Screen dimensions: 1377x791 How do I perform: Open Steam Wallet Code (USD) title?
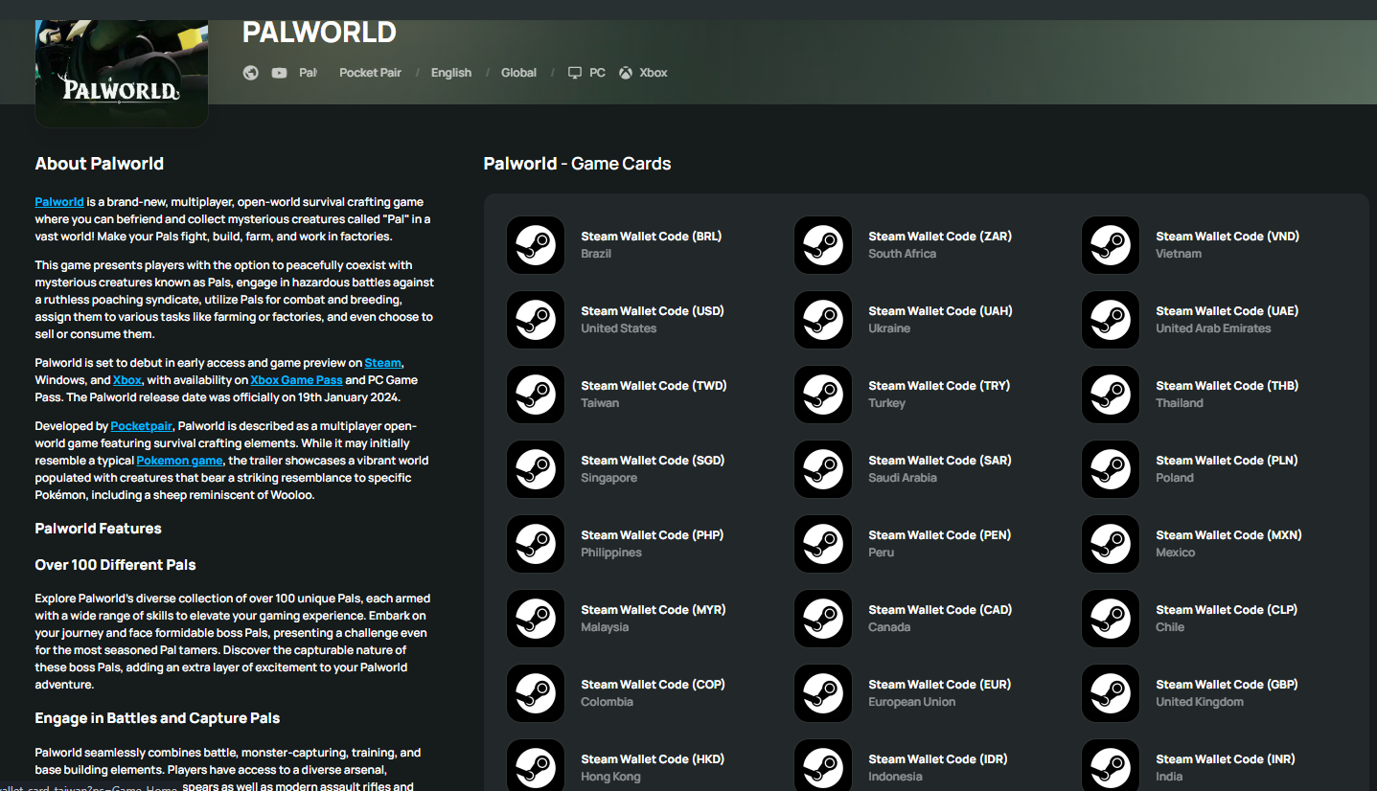(x=653, y=311)
